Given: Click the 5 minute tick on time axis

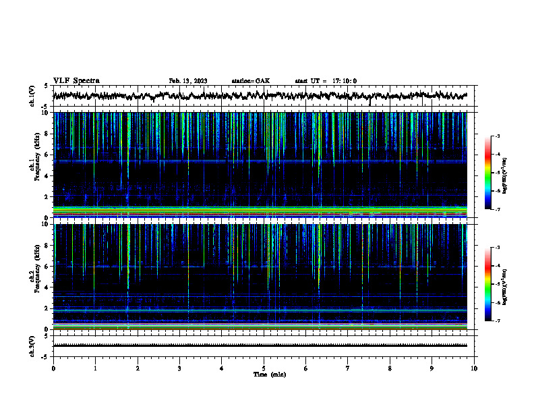Looking at the screenshot, I should pos(264,368).
